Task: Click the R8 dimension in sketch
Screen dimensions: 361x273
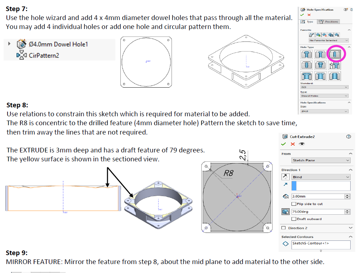Action: pos(228,173)
